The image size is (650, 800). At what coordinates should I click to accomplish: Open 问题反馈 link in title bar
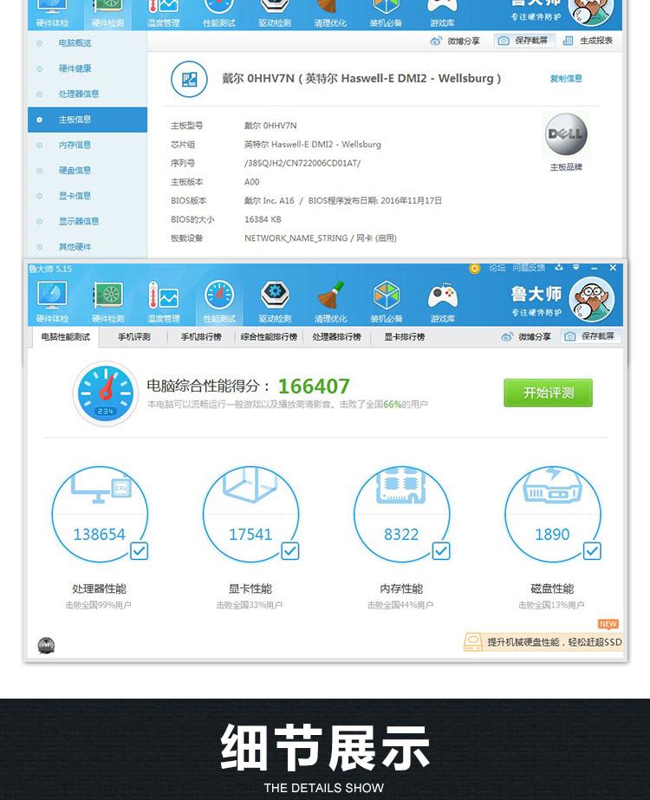529,268
